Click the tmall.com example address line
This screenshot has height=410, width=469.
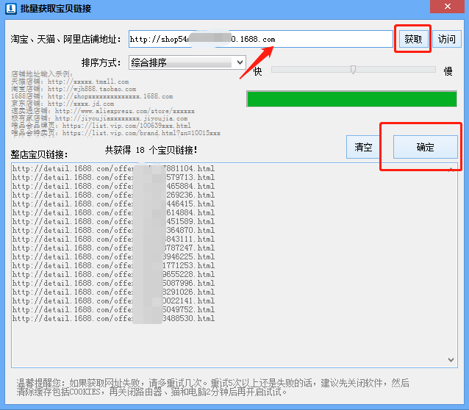tap(70, 82)
